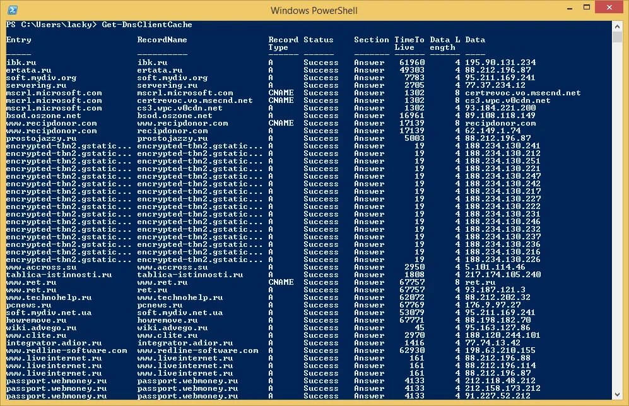Click the Status column header

[318, 40]
